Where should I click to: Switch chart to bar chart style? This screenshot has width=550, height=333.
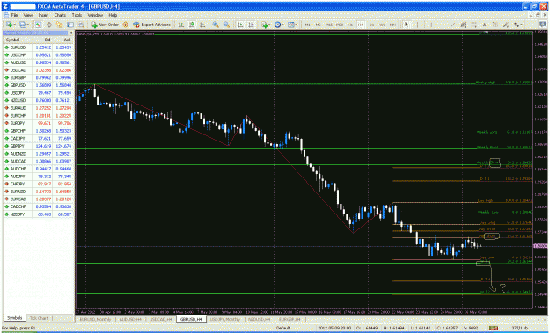(x=181, y=25)
